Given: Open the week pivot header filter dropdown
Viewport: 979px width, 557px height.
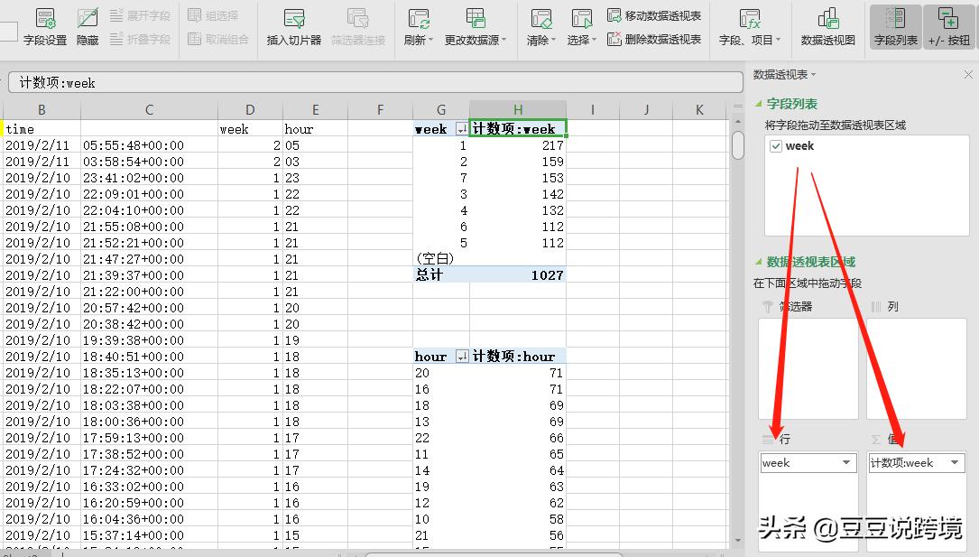Looking at the screenshot, I should [461, 130].
